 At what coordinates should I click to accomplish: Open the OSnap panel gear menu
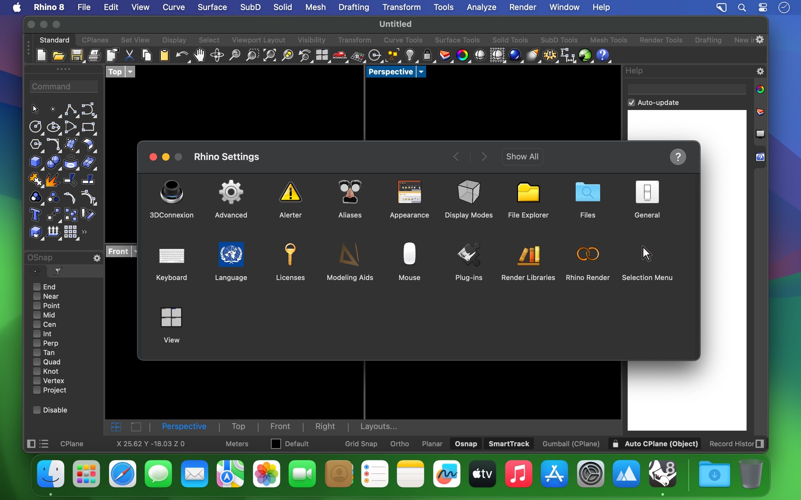pos(97,258)
